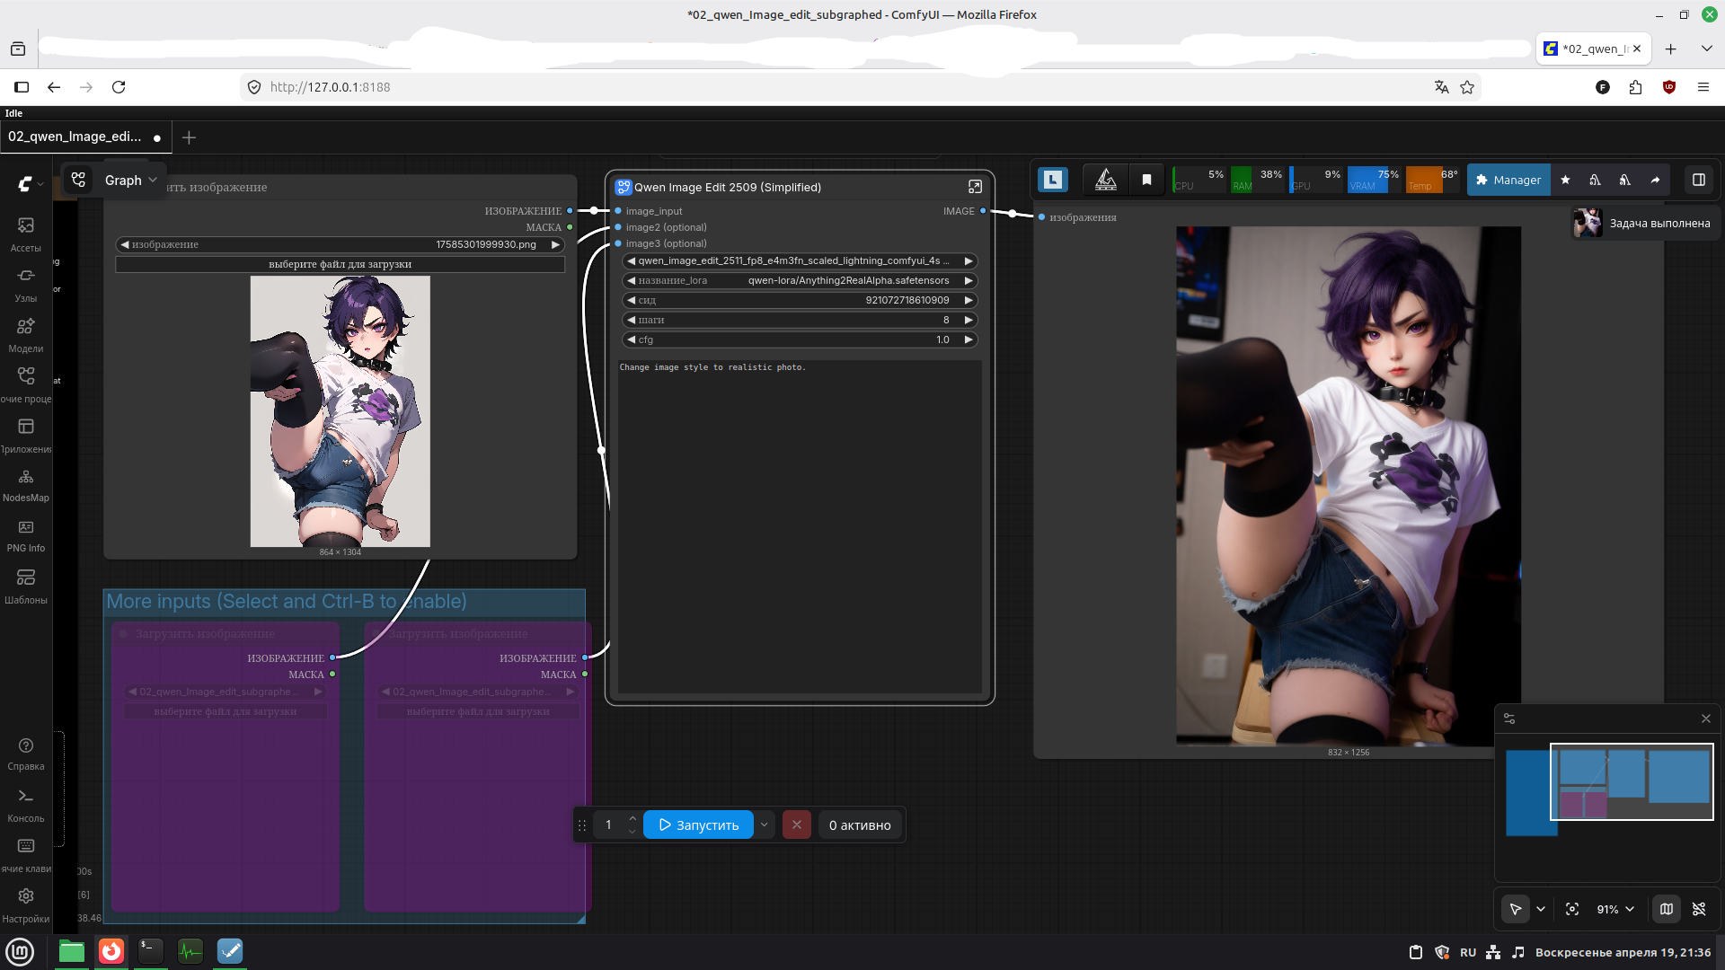Screen dimensions: 1725x970
Task: Open the Запустить run options dropdown arrow
Action: [x=765, y=824]
